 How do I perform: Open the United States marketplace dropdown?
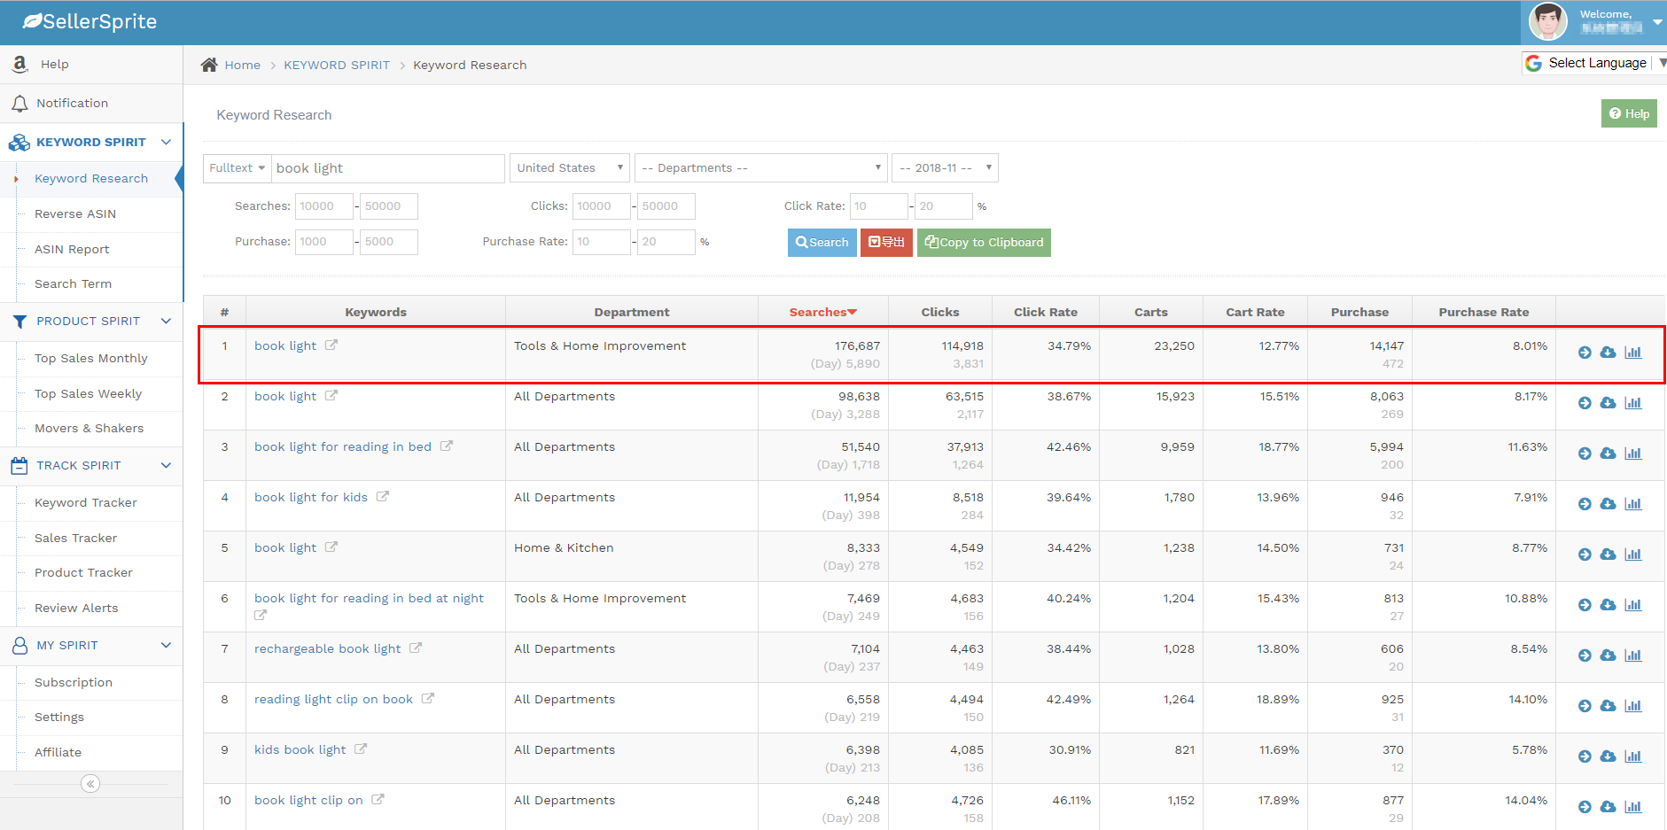pyautogui.click(x=570, y=168)
